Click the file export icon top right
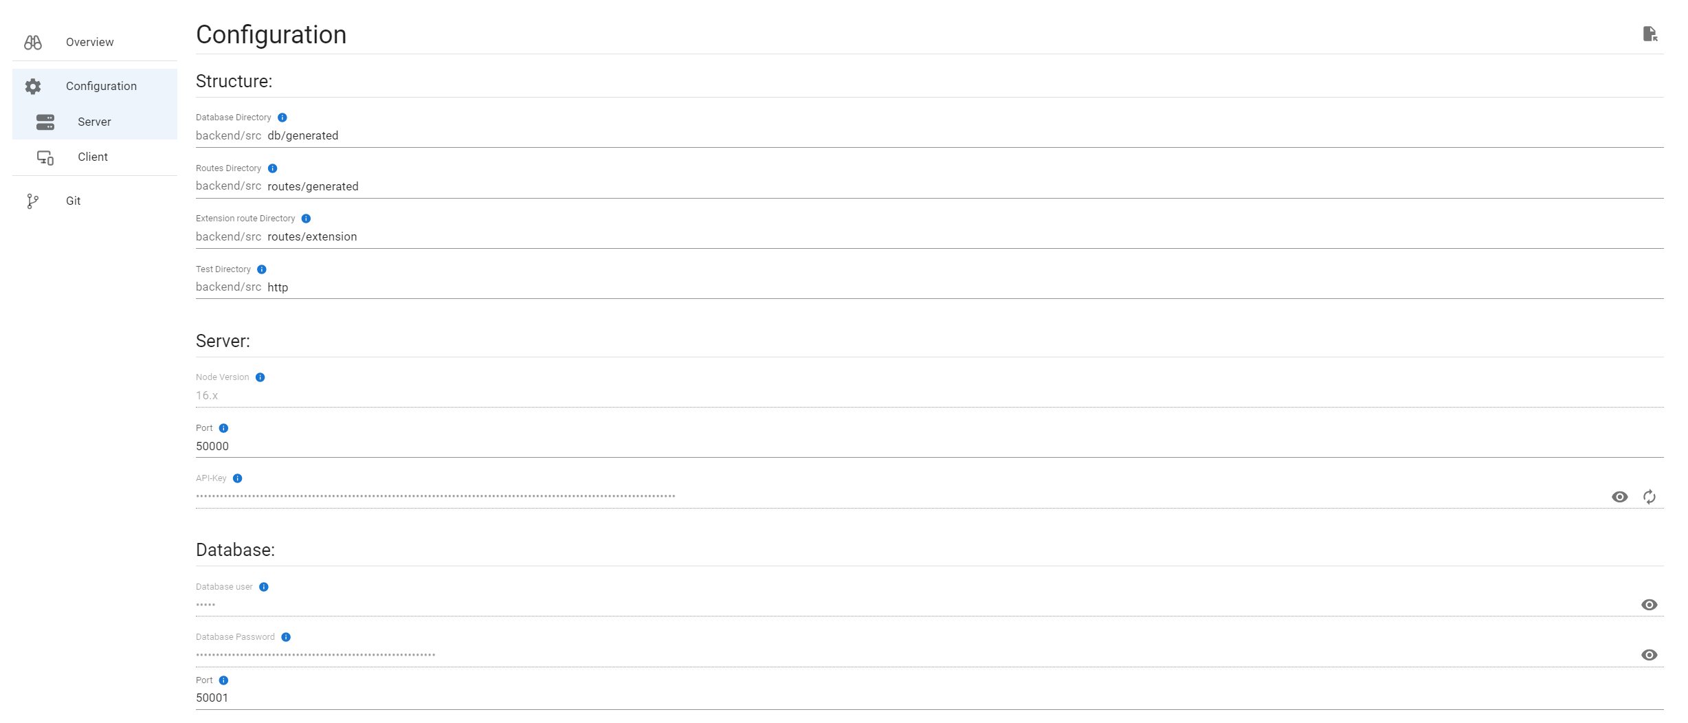 (1650, 34)
